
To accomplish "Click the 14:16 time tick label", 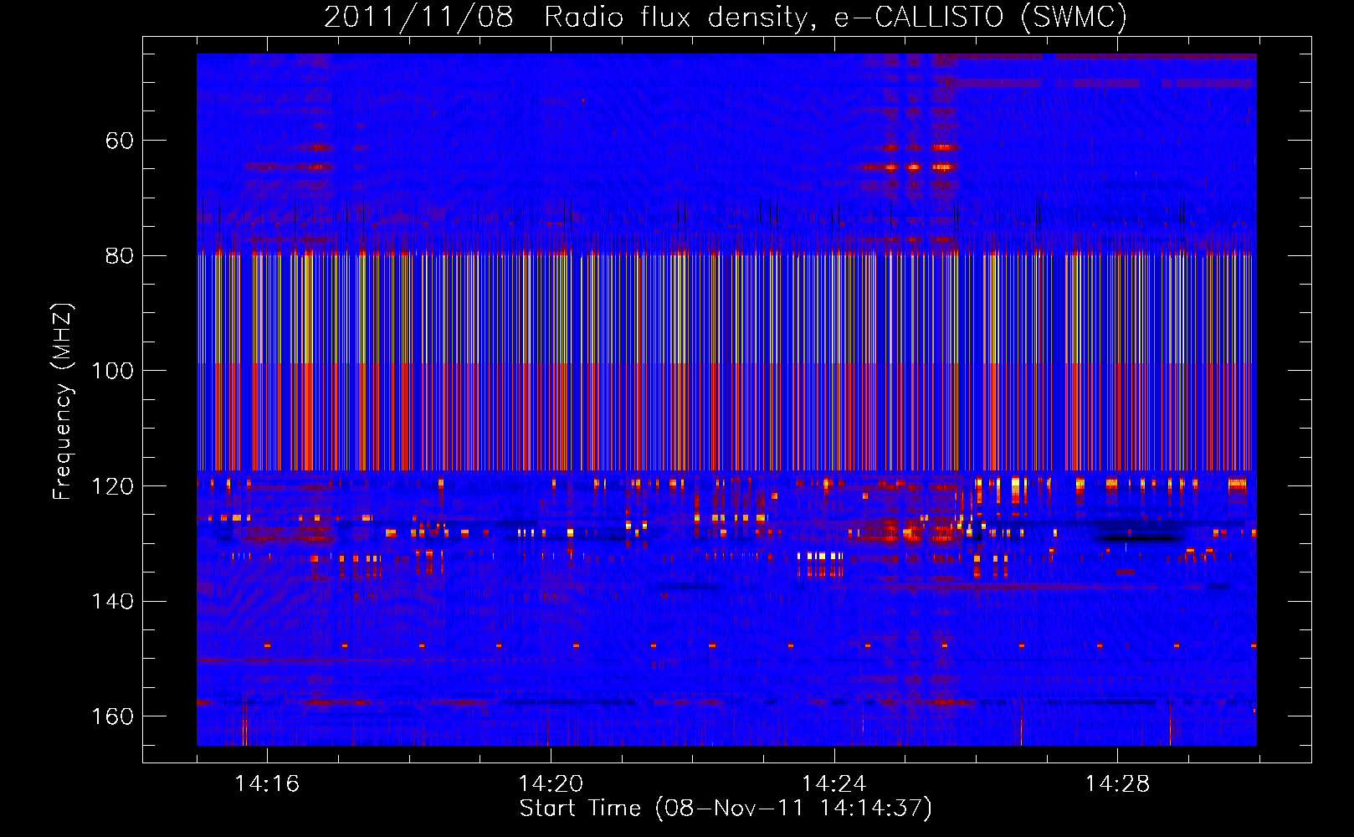I will tap(267, 783).
